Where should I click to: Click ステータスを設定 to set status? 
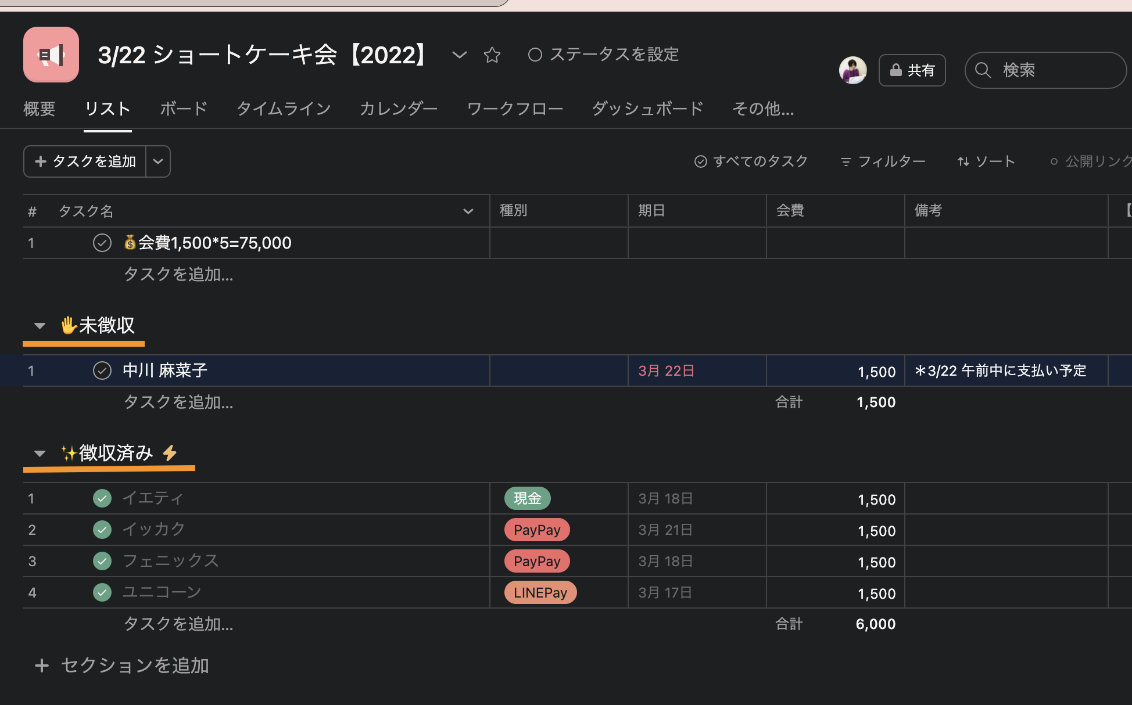pyautogui.click(x=604, y=55)
